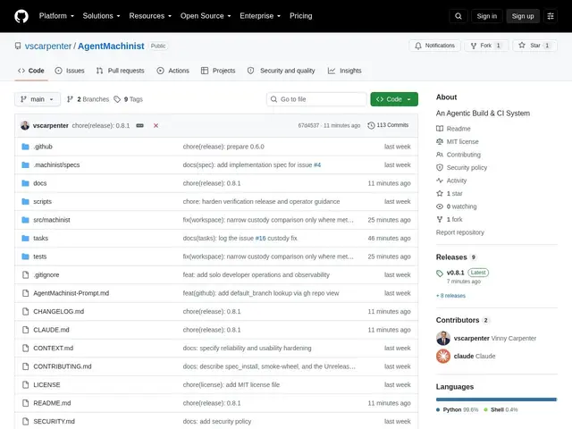Open the v0.8.1 latest release

[x=455, y=273]
